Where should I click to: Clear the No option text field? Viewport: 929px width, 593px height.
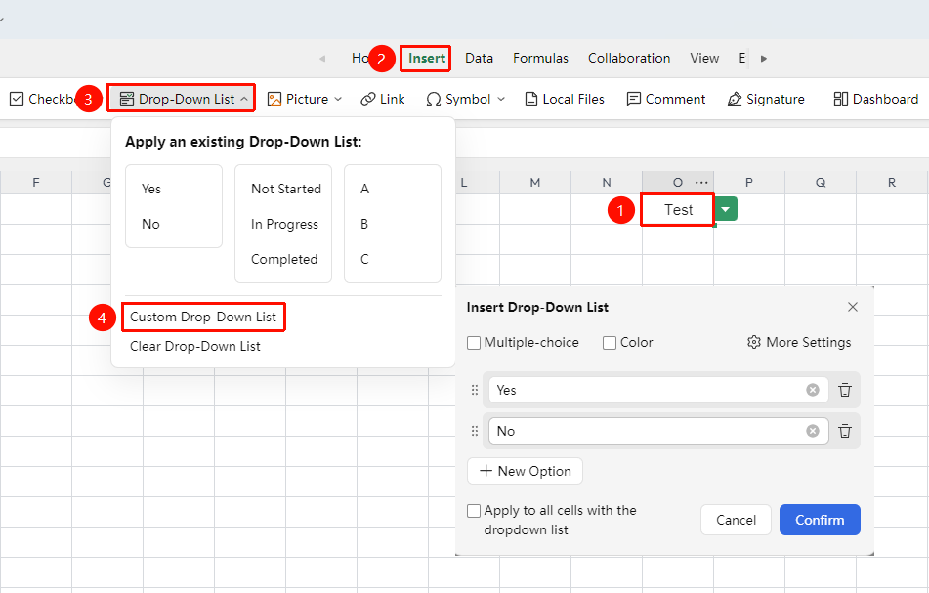(x=813, y=431)
